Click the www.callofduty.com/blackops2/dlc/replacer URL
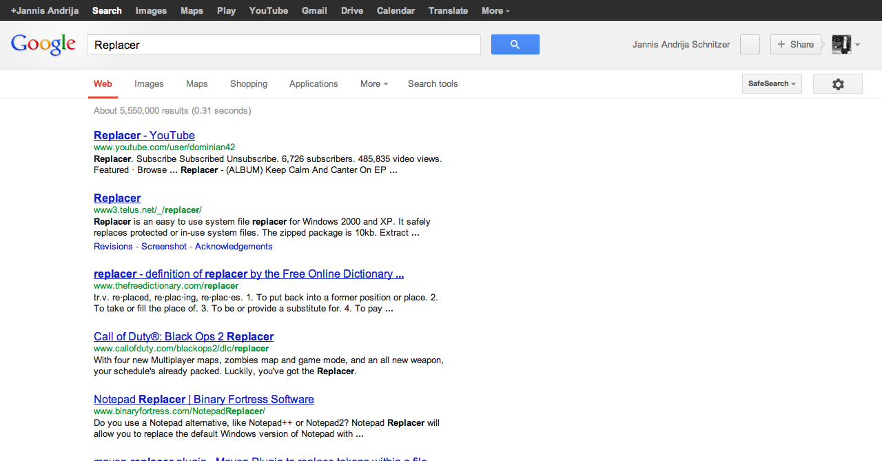Screen dimensions: 882x461 pyautogui.click(x=181, y=349)
